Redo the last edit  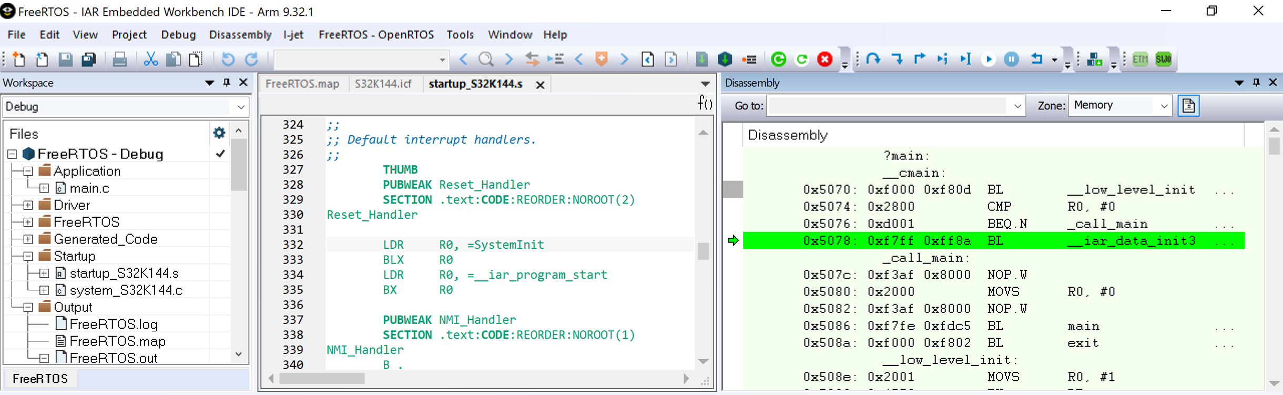click(x=252, y=59)
